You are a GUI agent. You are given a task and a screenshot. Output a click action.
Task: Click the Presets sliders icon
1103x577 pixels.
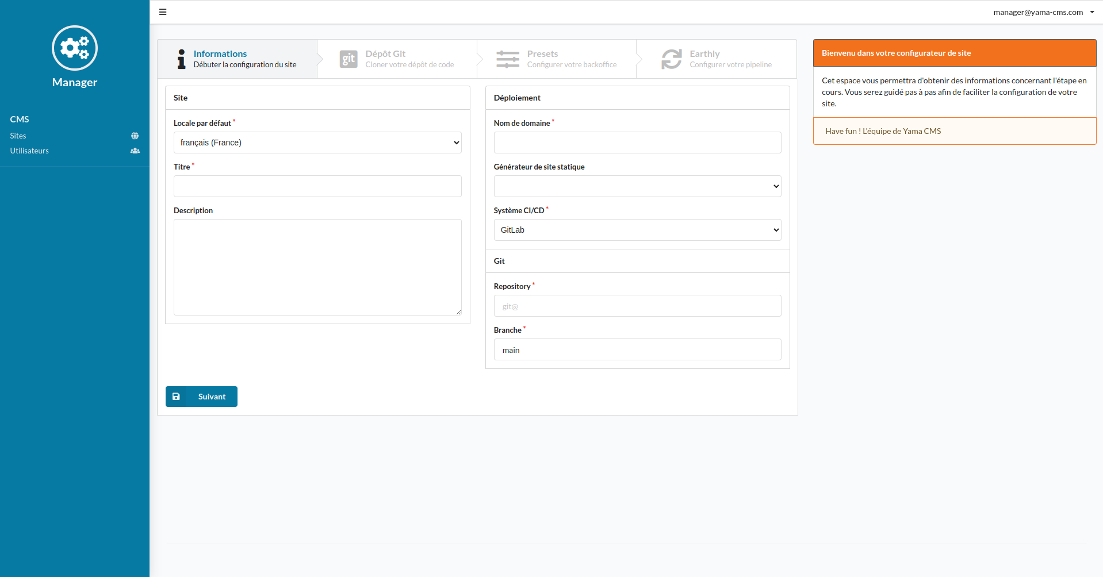coord(507,59)
